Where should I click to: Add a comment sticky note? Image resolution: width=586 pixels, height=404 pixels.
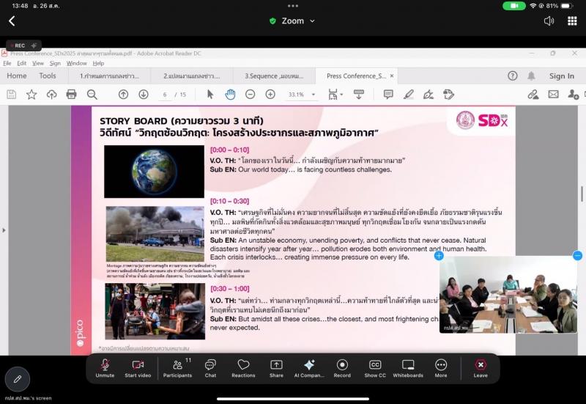click(x=388, y=95)
